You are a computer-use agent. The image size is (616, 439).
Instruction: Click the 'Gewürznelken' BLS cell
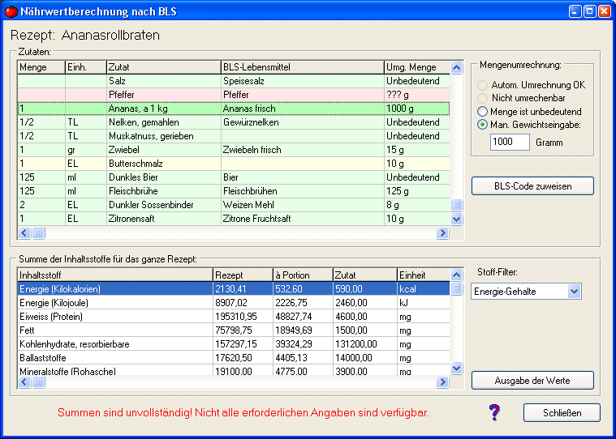point(303,122)
